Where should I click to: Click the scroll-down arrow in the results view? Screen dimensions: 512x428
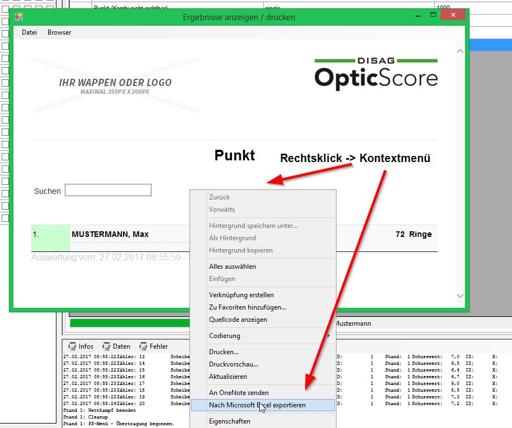pos(460,296)
